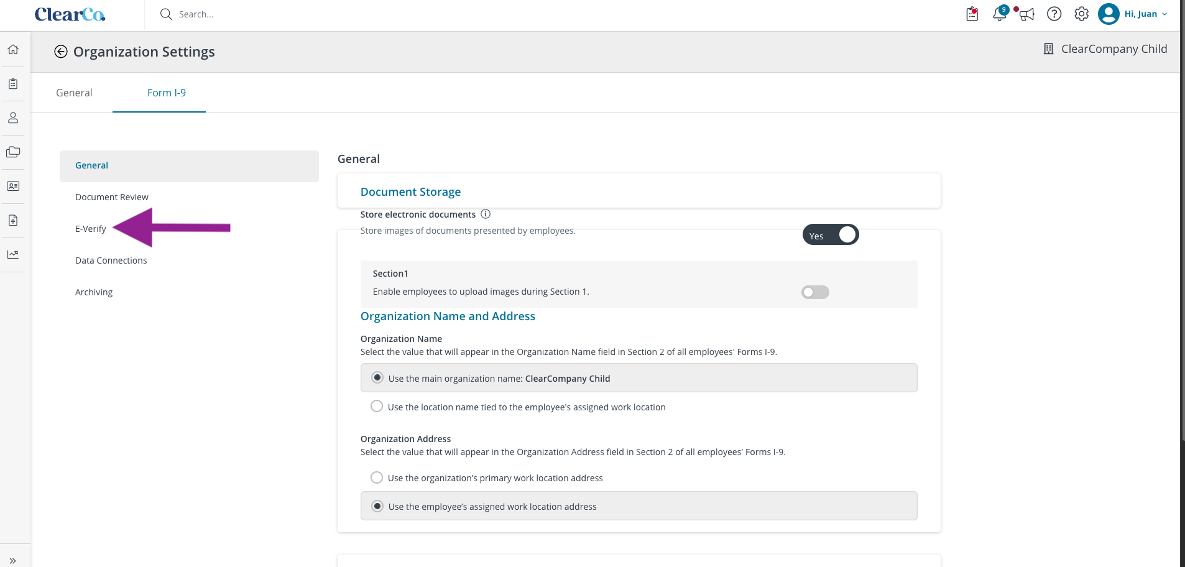This screenshot has width=1185, height=567.
Task: Click the clipboard tasks icon in the sidebar
Action: (13, 84)
